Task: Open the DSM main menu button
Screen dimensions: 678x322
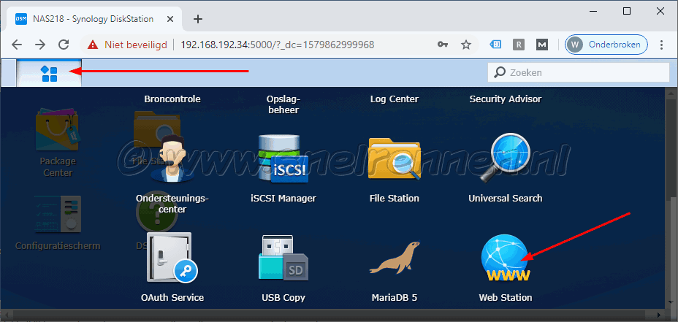Action: [x=49, y=74]
